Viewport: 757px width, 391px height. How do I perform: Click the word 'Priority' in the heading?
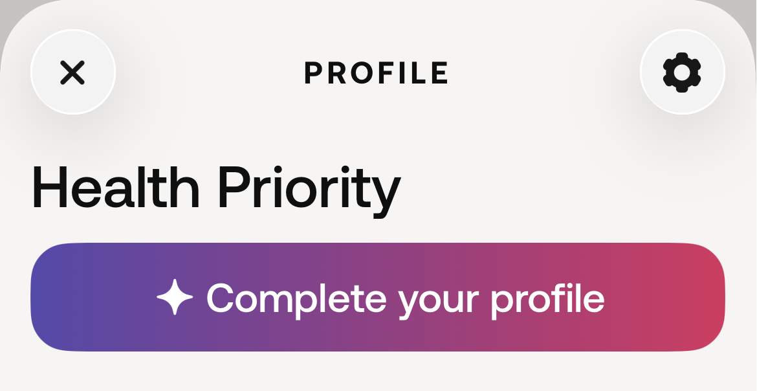click(x=309, y=192)
